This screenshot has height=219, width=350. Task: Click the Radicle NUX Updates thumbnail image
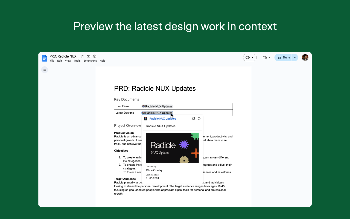172,148
